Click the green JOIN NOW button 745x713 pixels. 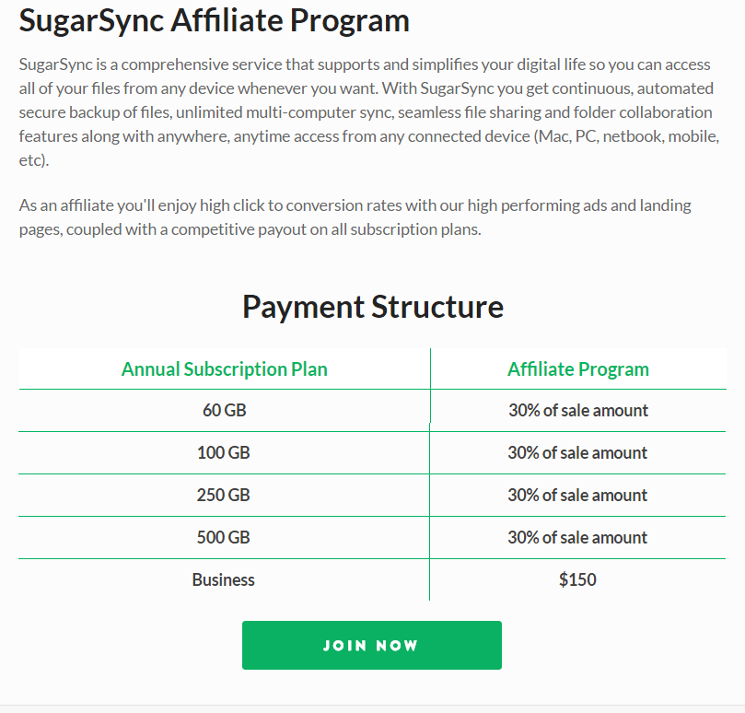tap(371, 645)
